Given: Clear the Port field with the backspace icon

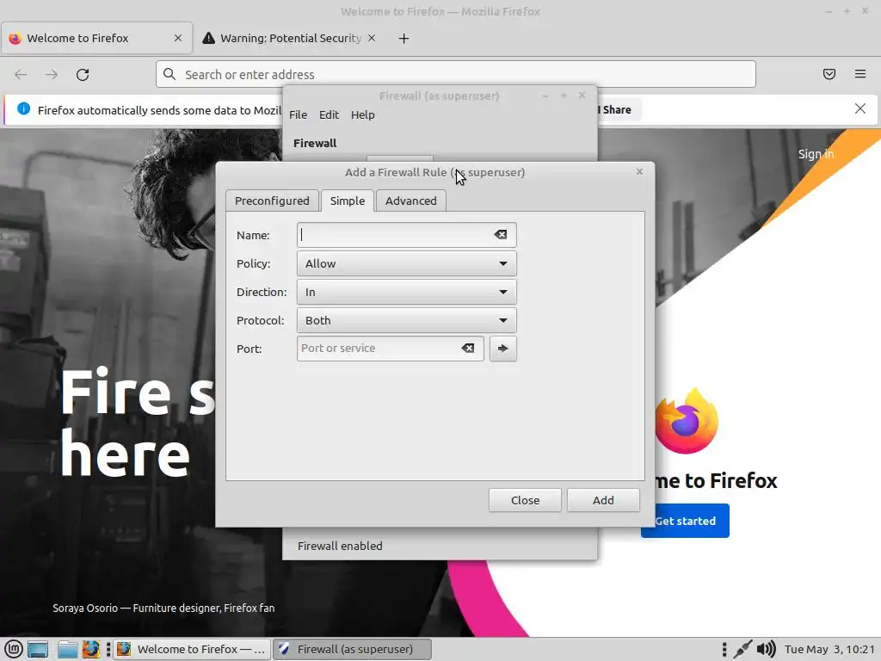Looking at the screenshot, I should pos(467,348).
